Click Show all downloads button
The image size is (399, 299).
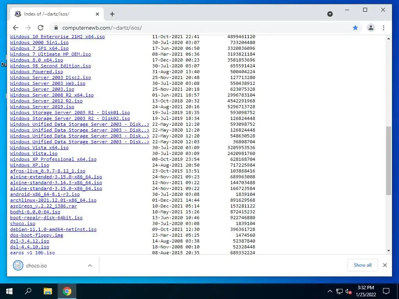coord(362,265)
